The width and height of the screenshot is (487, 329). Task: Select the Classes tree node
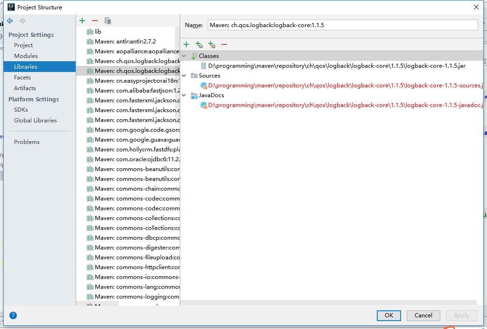(209, 56)
